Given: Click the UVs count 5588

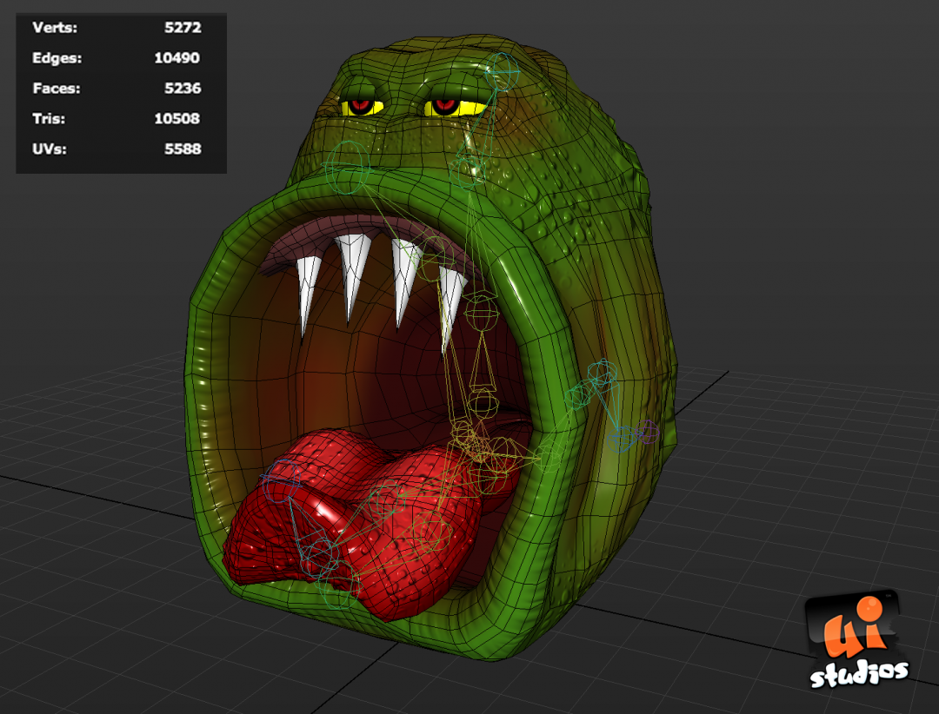Looking at the screenshot, I should (x=185, y=149).
